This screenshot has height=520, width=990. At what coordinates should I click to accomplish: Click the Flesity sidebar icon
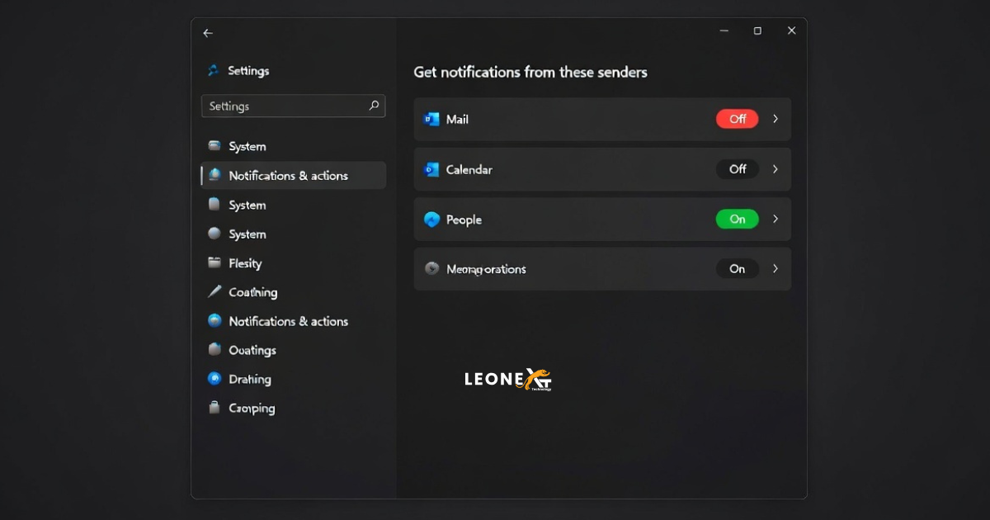[214, 262]
